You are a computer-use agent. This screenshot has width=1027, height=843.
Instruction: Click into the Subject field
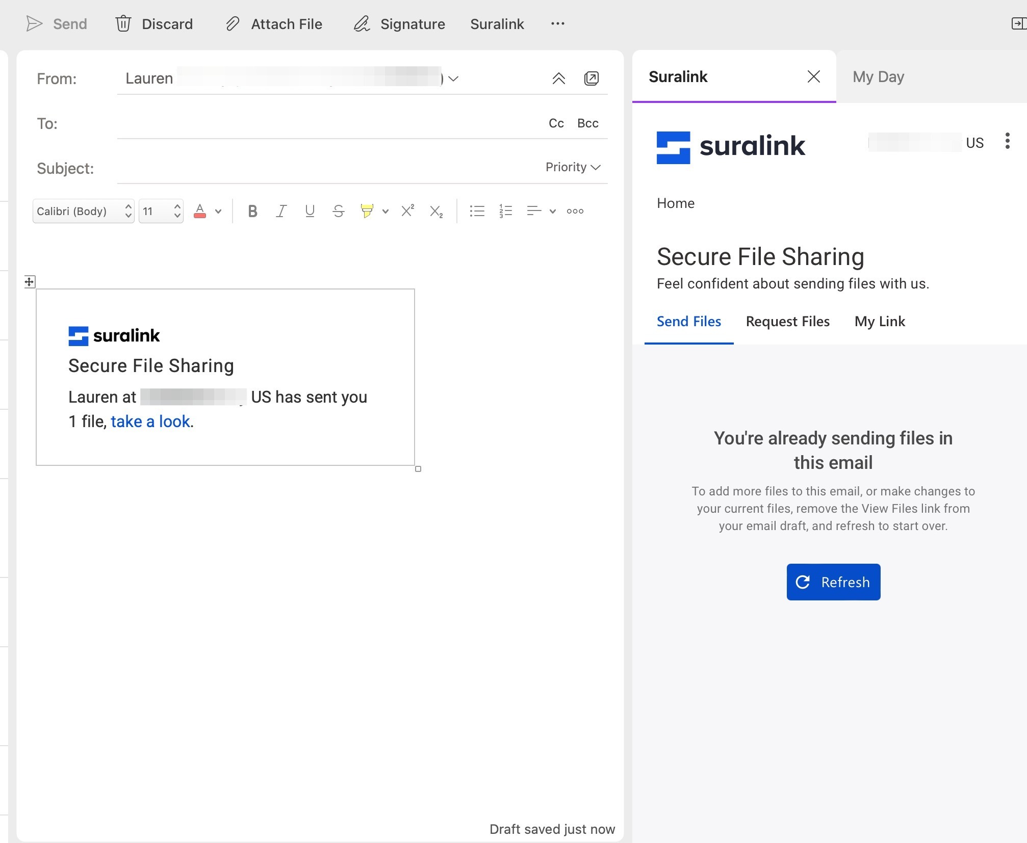click(x=326, y=168)
